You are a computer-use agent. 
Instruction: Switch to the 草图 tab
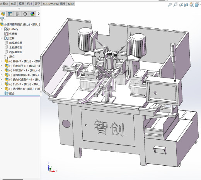coord(22,4)
